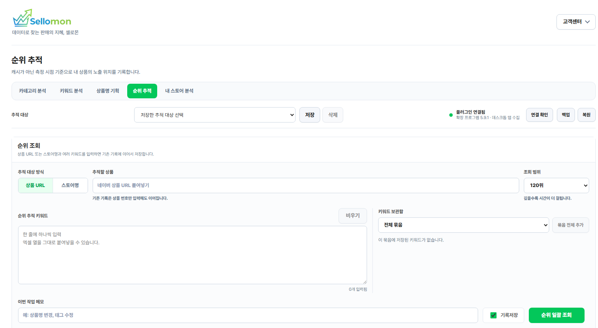
Task: Expand the 저장한 추적 대상 선택 dropdown
Action: pyautogui.click(x=215, y=115)
